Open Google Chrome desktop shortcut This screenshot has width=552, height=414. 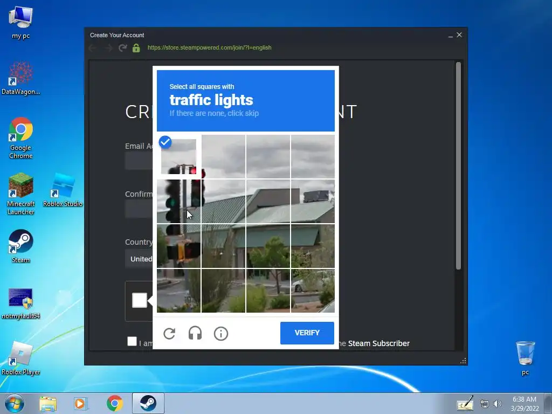tap(21, 138)
